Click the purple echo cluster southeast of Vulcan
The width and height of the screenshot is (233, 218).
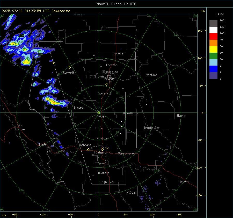(142, 198)
